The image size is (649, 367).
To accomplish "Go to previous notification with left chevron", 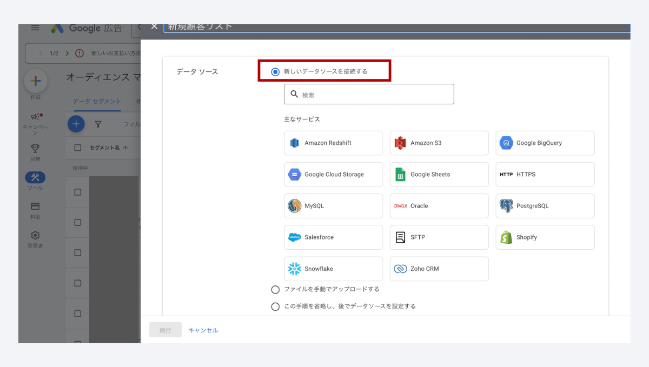I will coord(41,54).
